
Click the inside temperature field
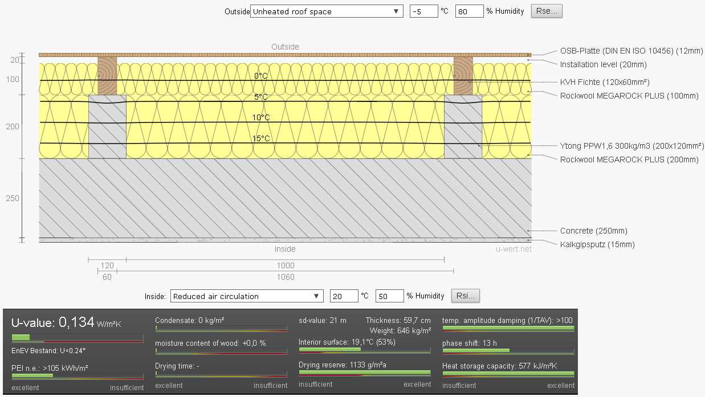coord(344,296)
